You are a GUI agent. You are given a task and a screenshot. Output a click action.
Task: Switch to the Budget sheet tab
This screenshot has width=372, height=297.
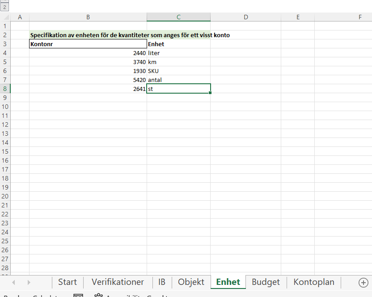point(266,282)
